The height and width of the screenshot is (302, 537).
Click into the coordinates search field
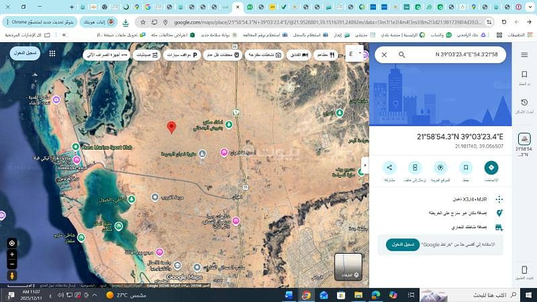[456, 54]
